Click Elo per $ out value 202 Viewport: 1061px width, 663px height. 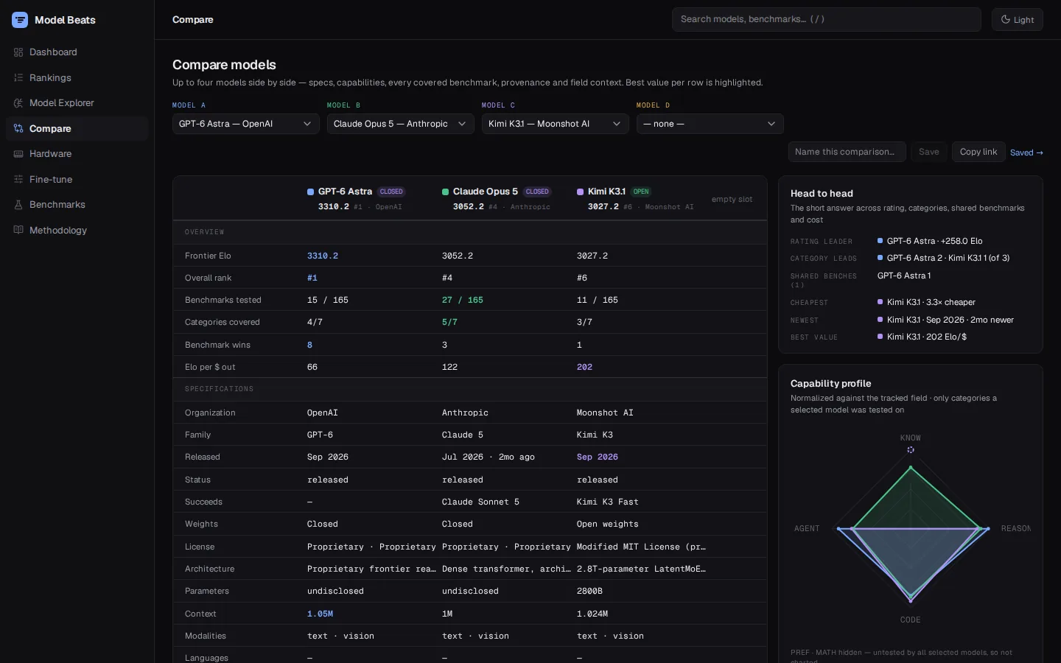584,367
